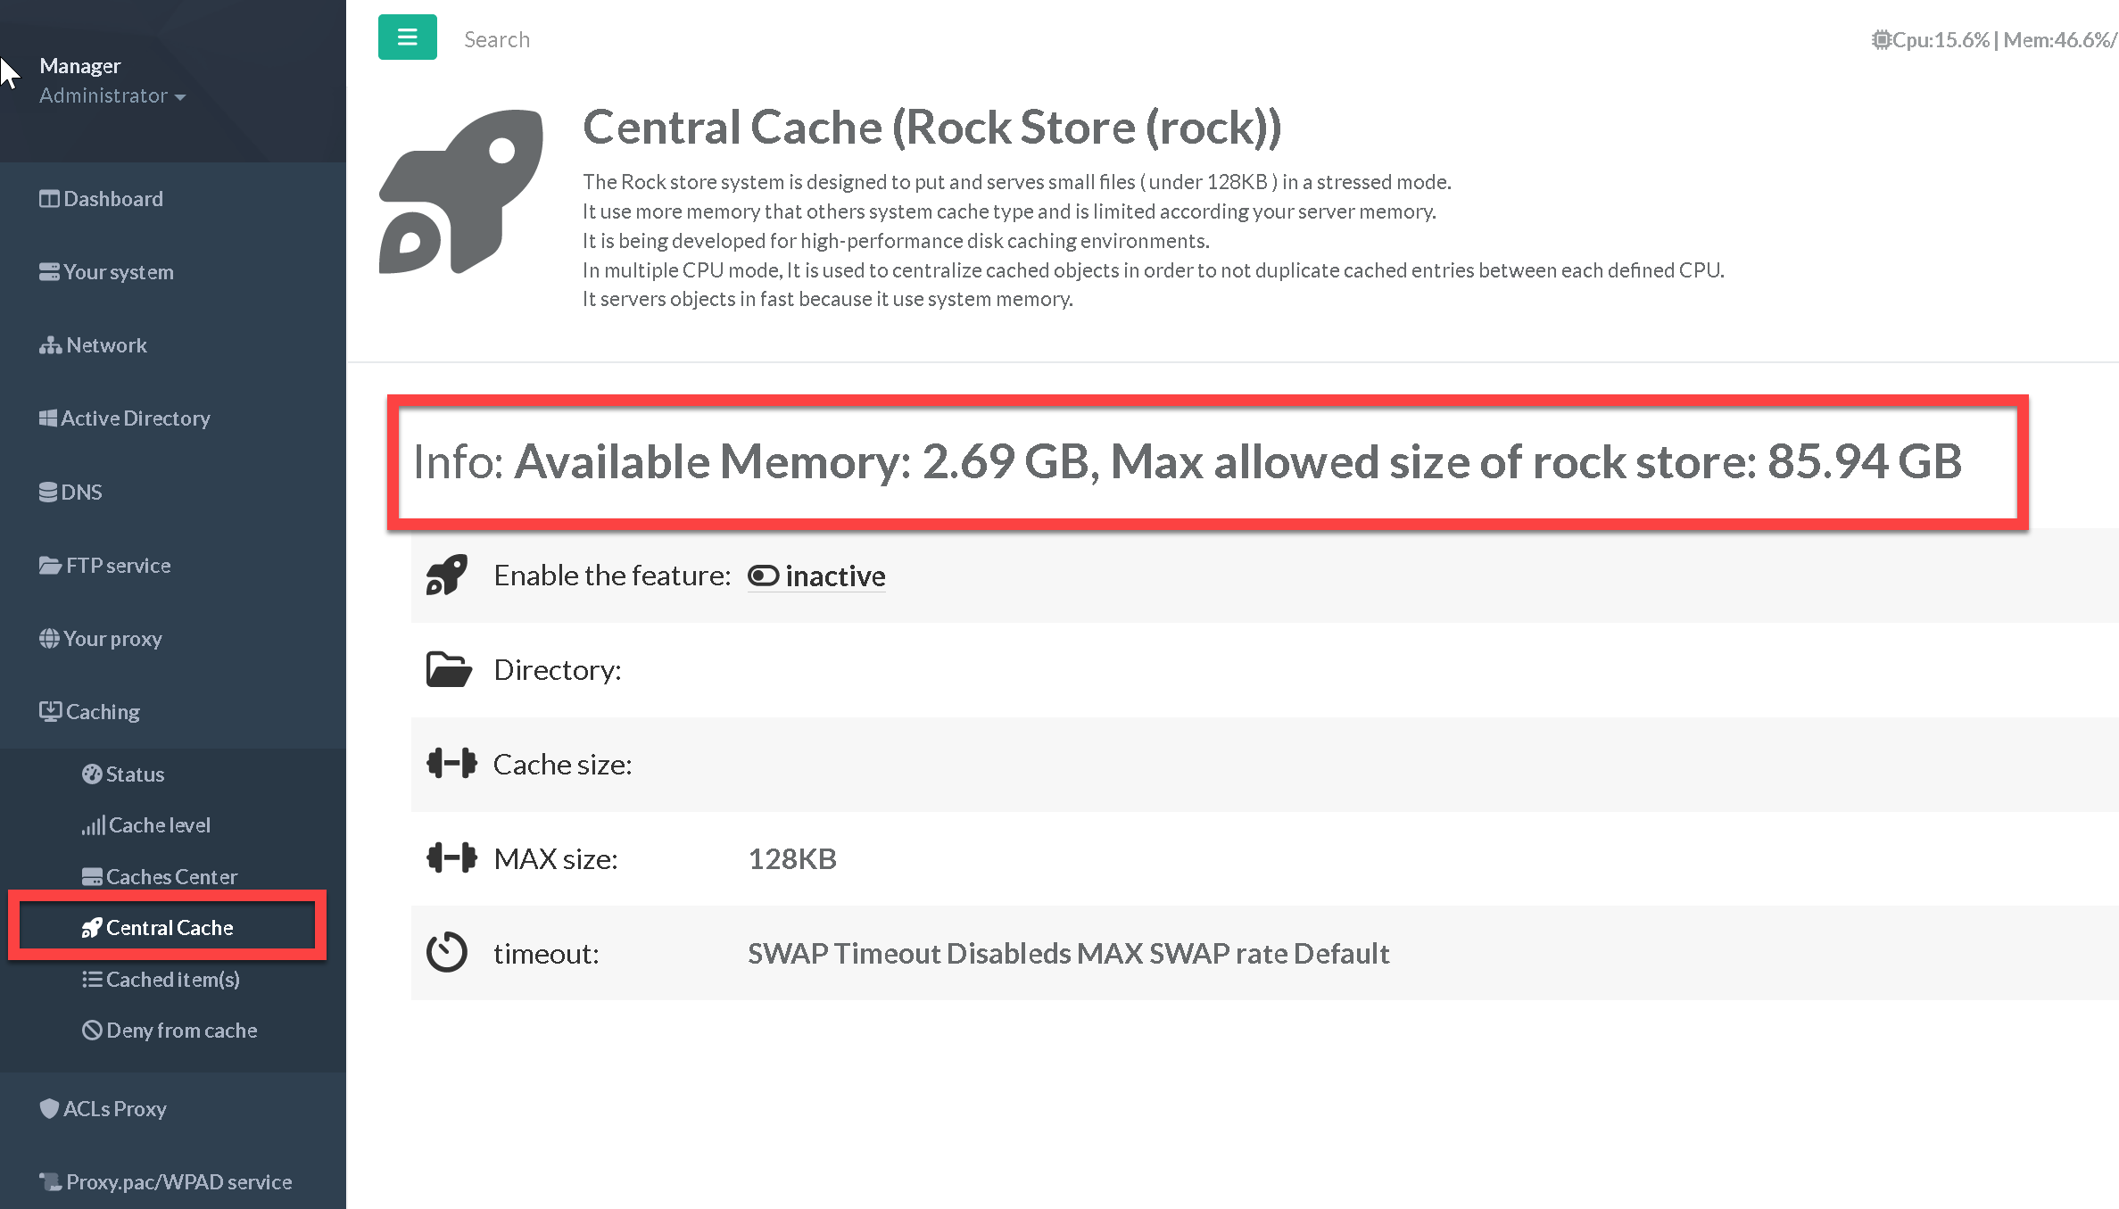
Task: Click the ACLs Proxy shield icon
Action: click(49, 1108)
